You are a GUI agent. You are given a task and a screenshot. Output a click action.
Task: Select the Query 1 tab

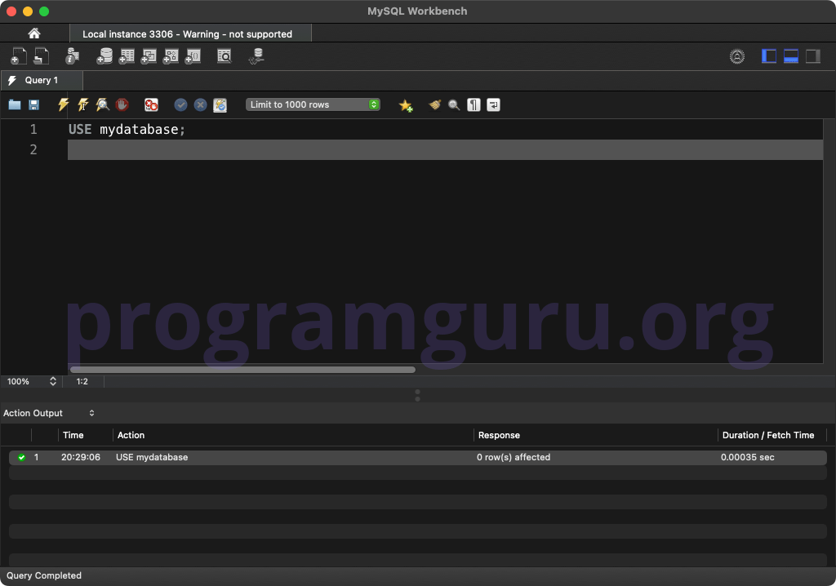coord(42,80)
